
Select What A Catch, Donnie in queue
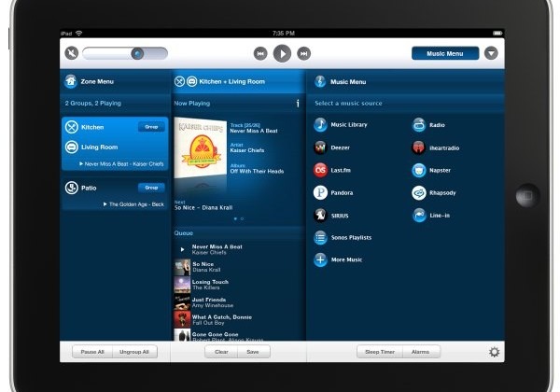pos(239,319)
